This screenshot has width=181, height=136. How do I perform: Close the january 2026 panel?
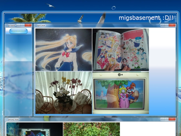click(172, 119)
